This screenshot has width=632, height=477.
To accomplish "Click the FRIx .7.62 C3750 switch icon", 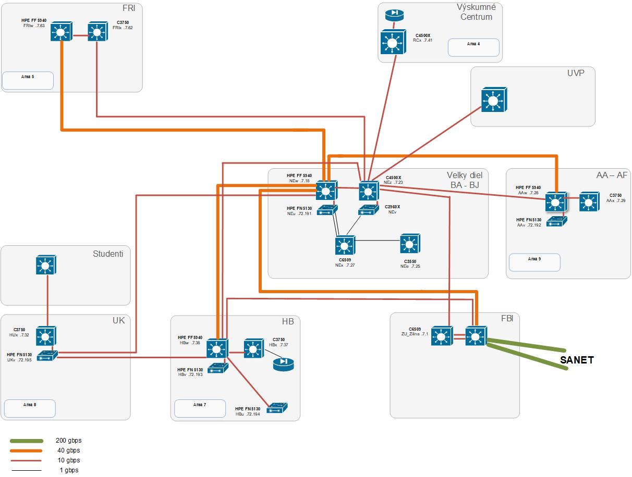I will [x=98, y=32].
